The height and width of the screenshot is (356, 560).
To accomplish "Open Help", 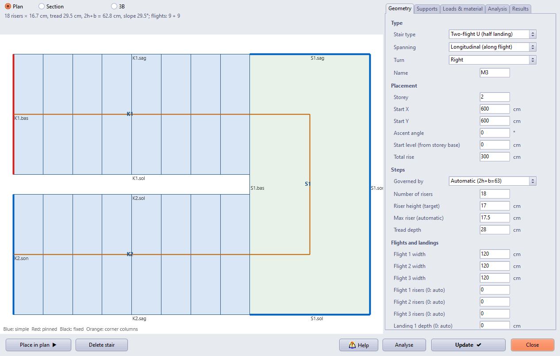I will [x=359, y=345].
